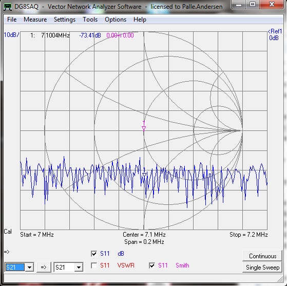Select the highlighted S21 combo box field

[15, 268]
